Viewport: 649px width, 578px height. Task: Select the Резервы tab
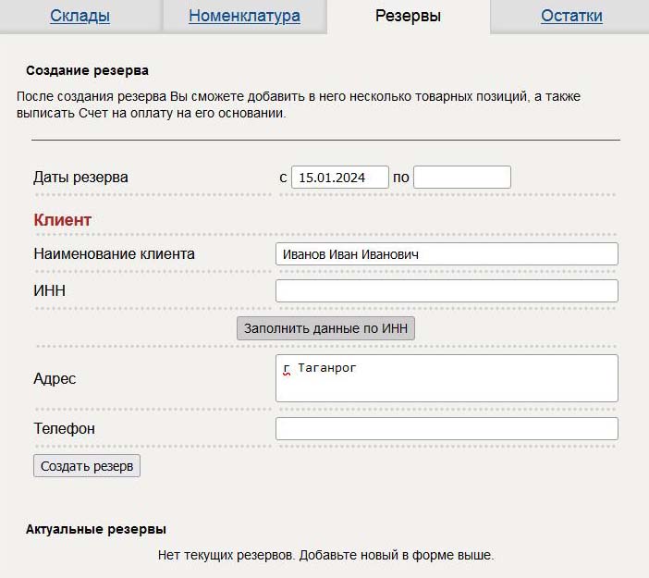coord(408,16)
